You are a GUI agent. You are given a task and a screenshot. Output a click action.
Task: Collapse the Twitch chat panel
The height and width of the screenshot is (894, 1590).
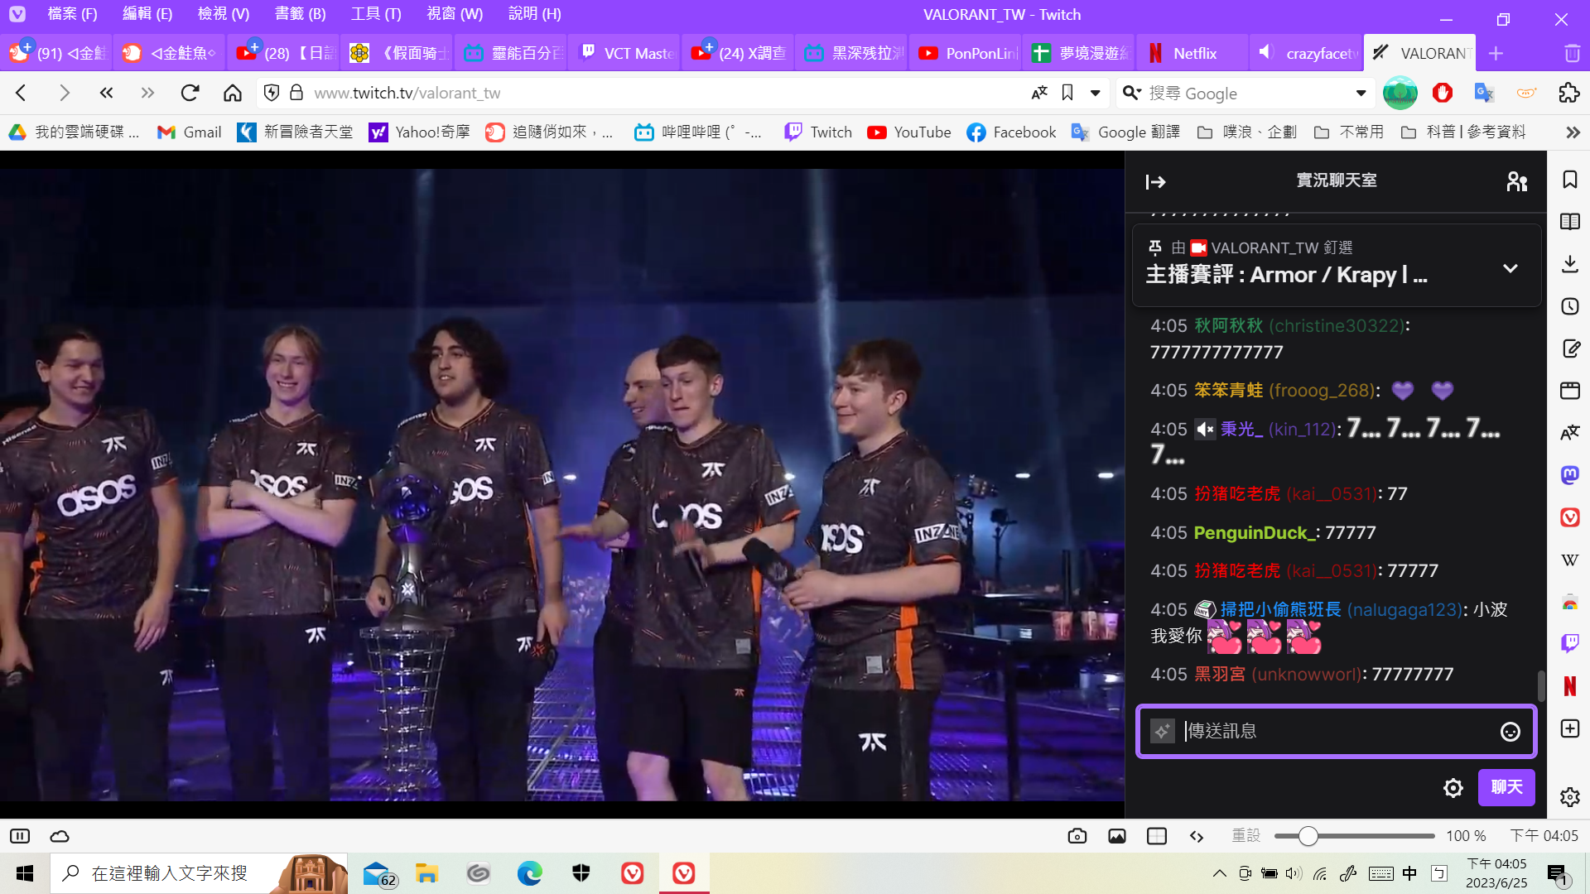point(1155,181)
